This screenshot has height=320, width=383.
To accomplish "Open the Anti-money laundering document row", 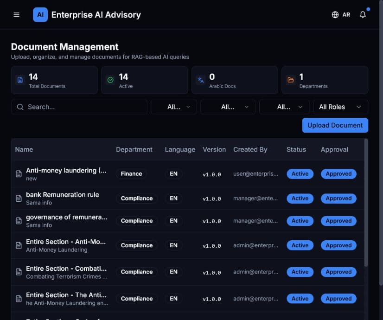I will [x=187, y=174].
